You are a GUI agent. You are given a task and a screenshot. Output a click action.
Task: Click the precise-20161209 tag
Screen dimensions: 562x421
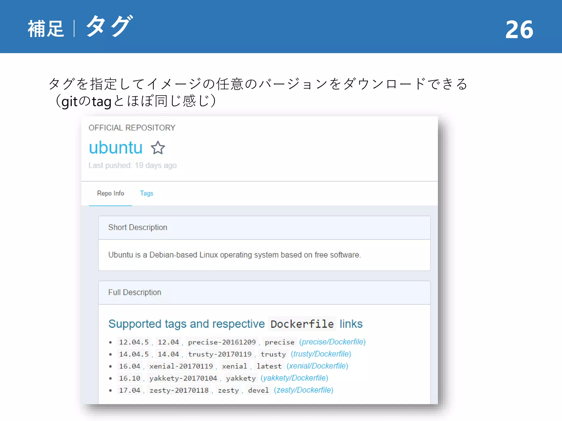click(222, 342)
